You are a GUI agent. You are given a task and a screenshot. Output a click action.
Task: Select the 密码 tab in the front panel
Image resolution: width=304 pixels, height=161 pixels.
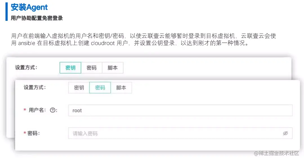tap(100, 88)
